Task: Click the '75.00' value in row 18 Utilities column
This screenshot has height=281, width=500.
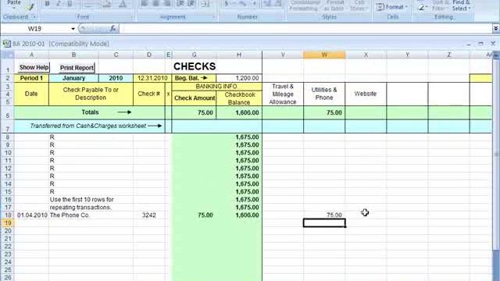Action: (x=324, y=215)
